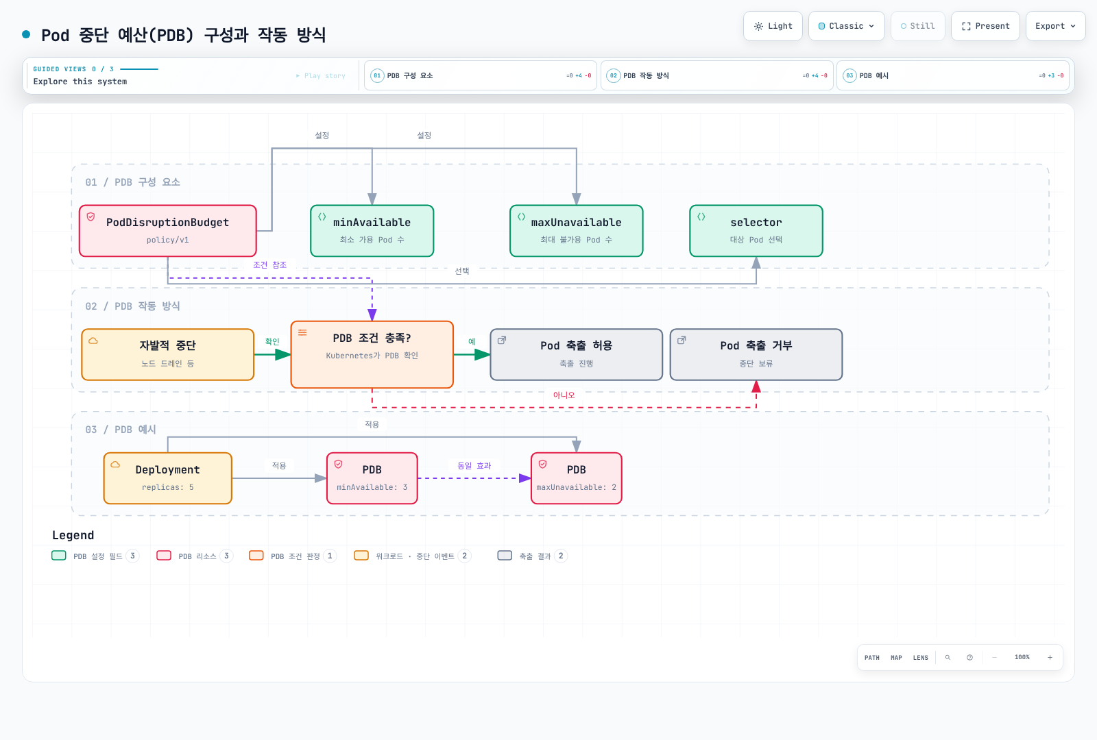Click the 'policy/v1' subtitle text
Viewport: 1097px width, 740px height.
point(167,241)
